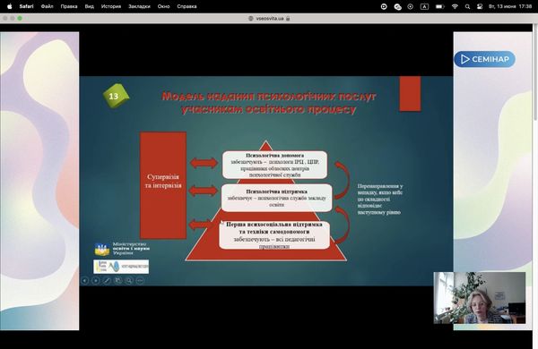The height and width of the screenshot is (349, 538).
Task: Click the magnifier zoom icon in slideshow controls
Action: [x=128, y=281]
